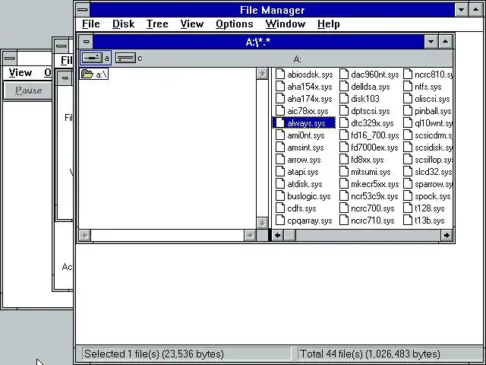
Task: Click the atdisk.sys file icon
Action: [x=280, y=184]
